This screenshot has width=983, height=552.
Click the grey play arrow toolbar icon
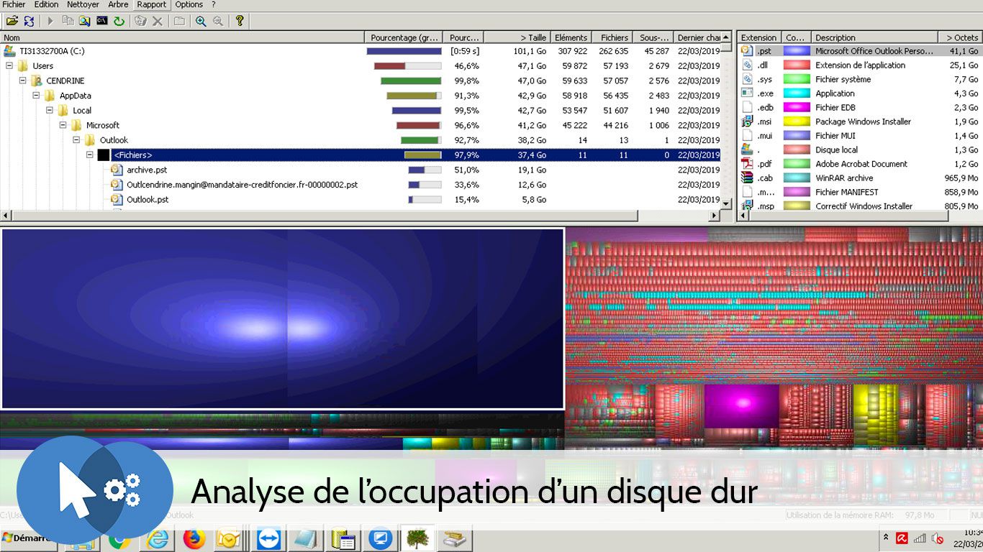(50, 22)
